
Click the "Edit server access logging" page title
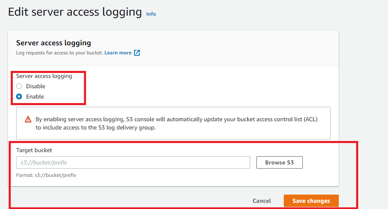75,12
